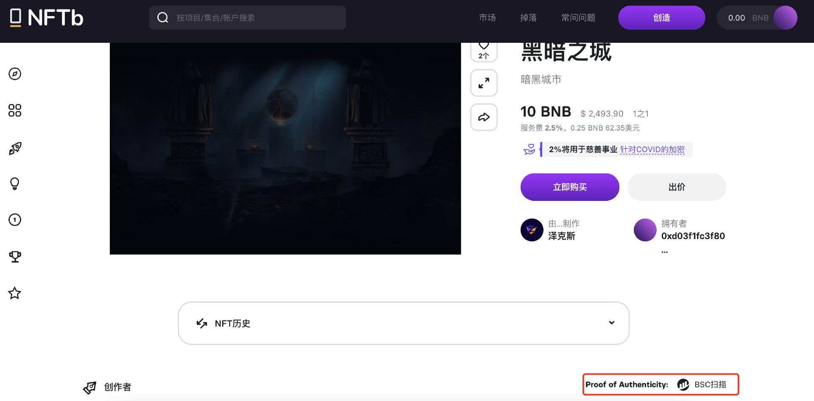Open the 0.00 BNB wallet balance

pyautogui.click(x=748, y=18)
